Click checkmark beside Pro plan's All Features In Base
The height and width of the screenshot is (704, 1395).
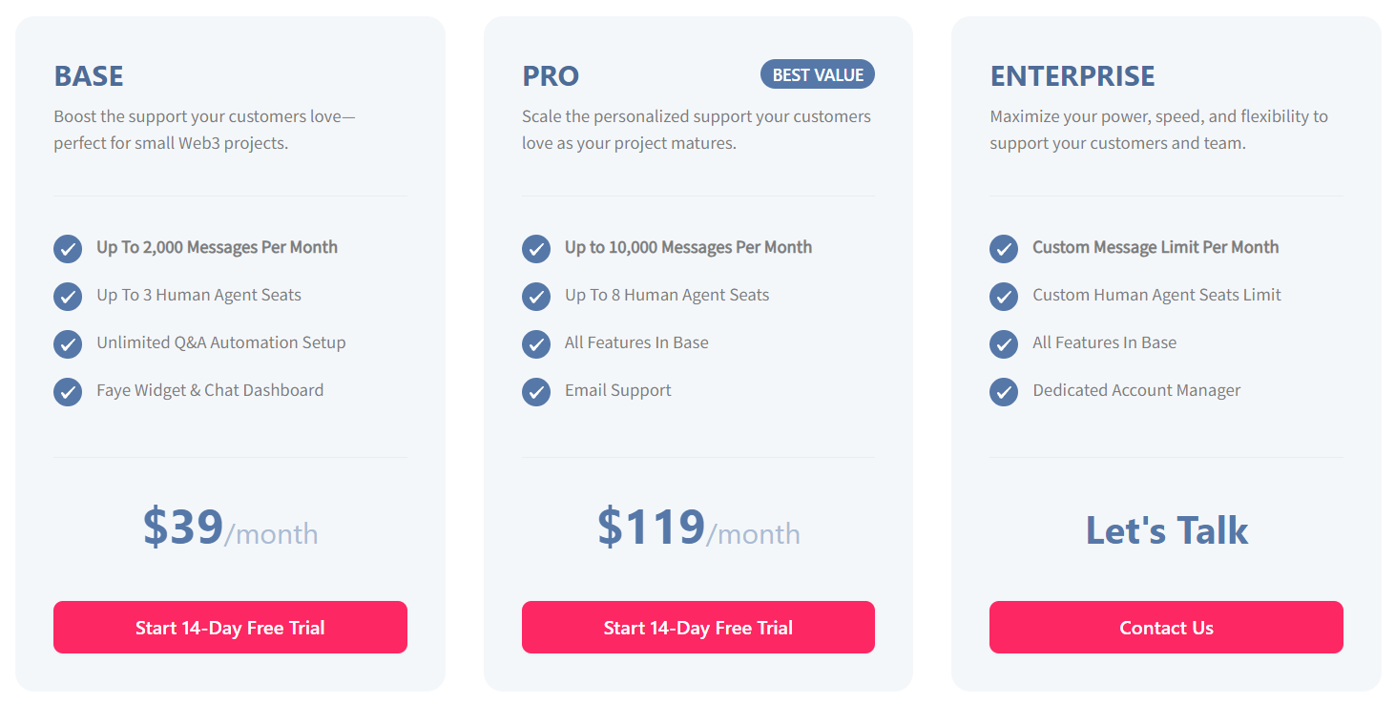tap(536, 344)
